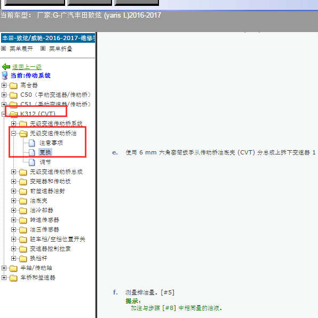
Task: Expand the 离合器 tree node
Action: pyautogui.click(x=4, y=85)
